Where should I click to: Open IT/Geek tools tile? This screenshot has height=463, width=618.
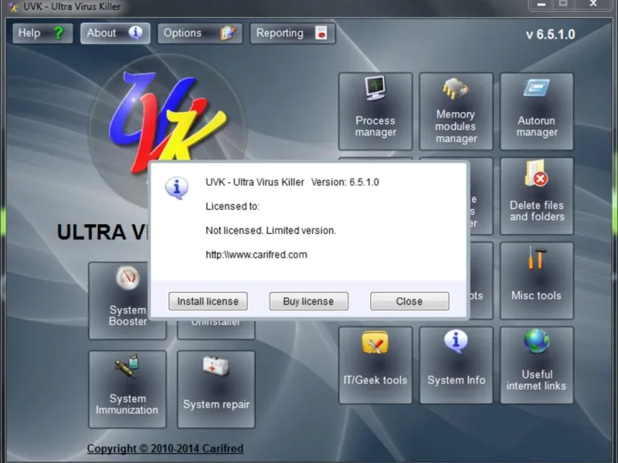click(x=375, y=365)
